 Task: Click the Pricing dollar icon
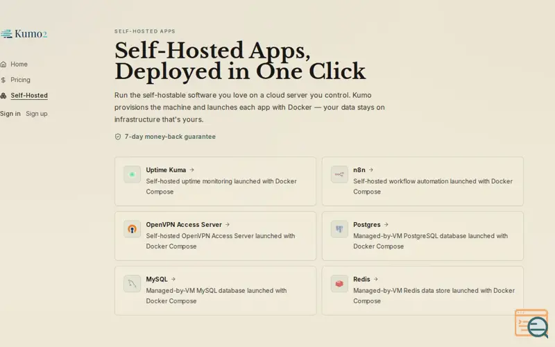[3, 80]
